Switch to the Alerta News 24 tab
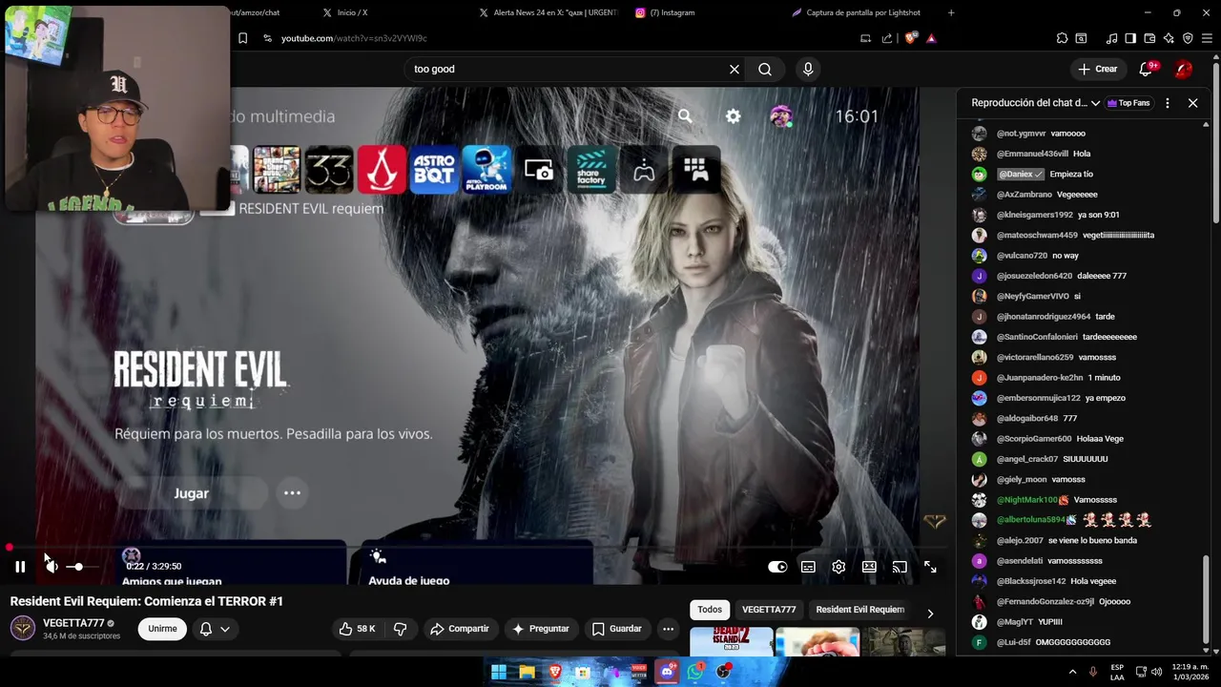The height and width of the screenshot is (687, 1221). 548,12
